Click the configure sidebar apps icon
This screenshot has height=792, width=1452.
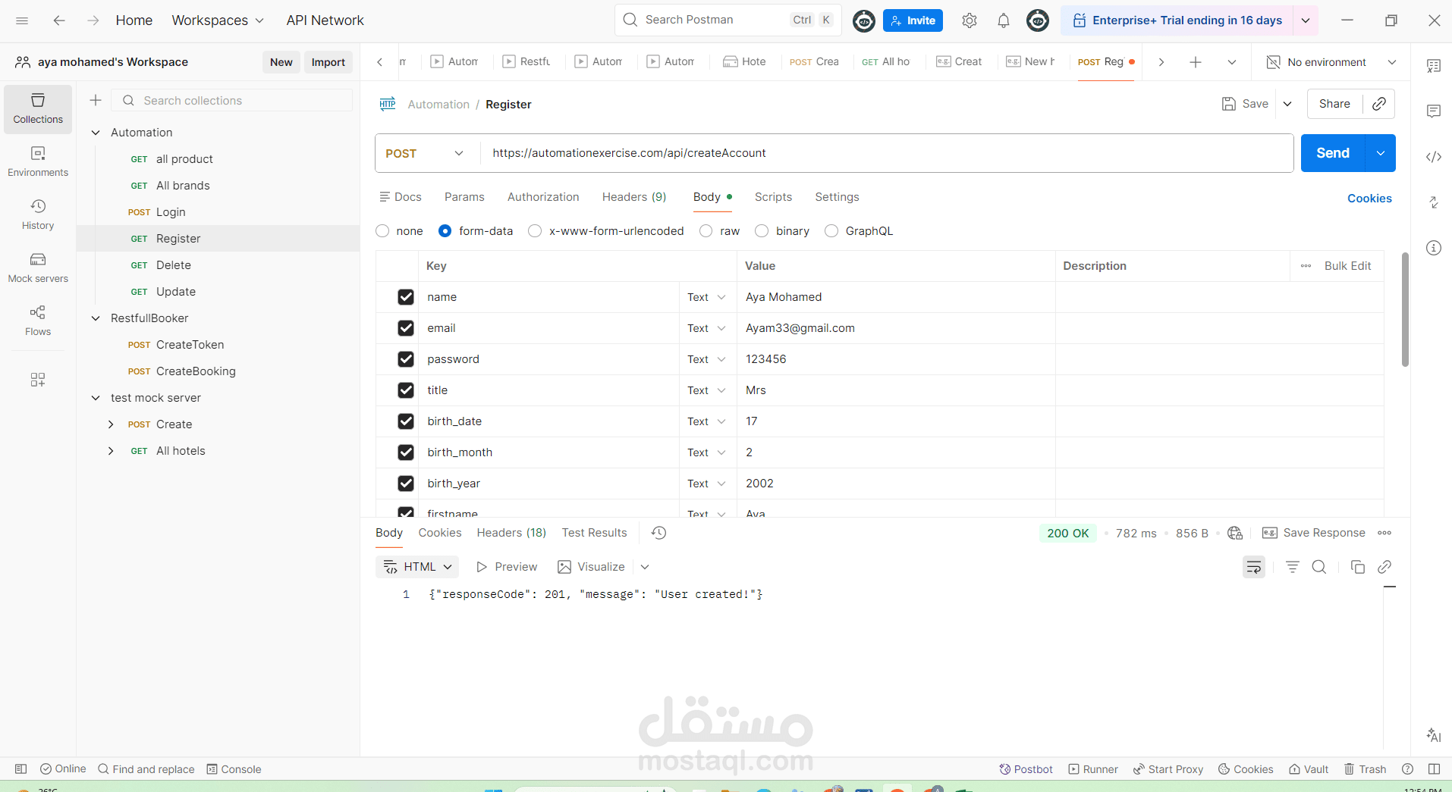tap(38, 380)
